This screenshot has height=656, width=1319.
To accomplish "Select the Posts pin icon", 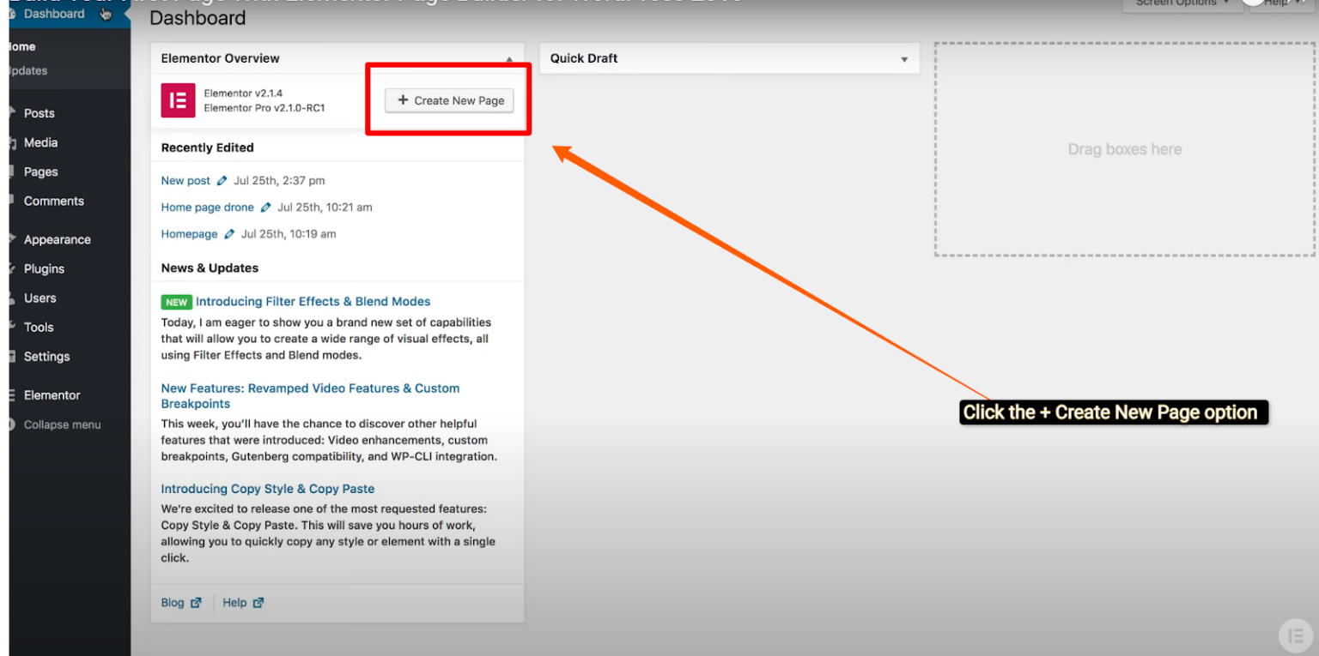I will coord(14,112).
